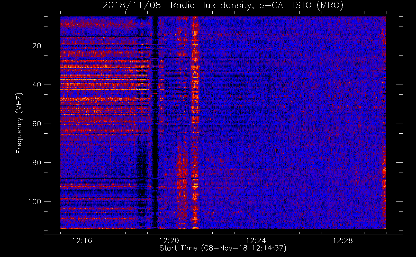Click the "12:20" time tick label
Image resolution: width=416 pixels, height=257 pixels.
tap(169, 241)
